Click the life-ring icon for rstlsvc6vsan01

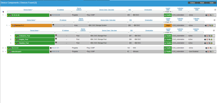209,52
